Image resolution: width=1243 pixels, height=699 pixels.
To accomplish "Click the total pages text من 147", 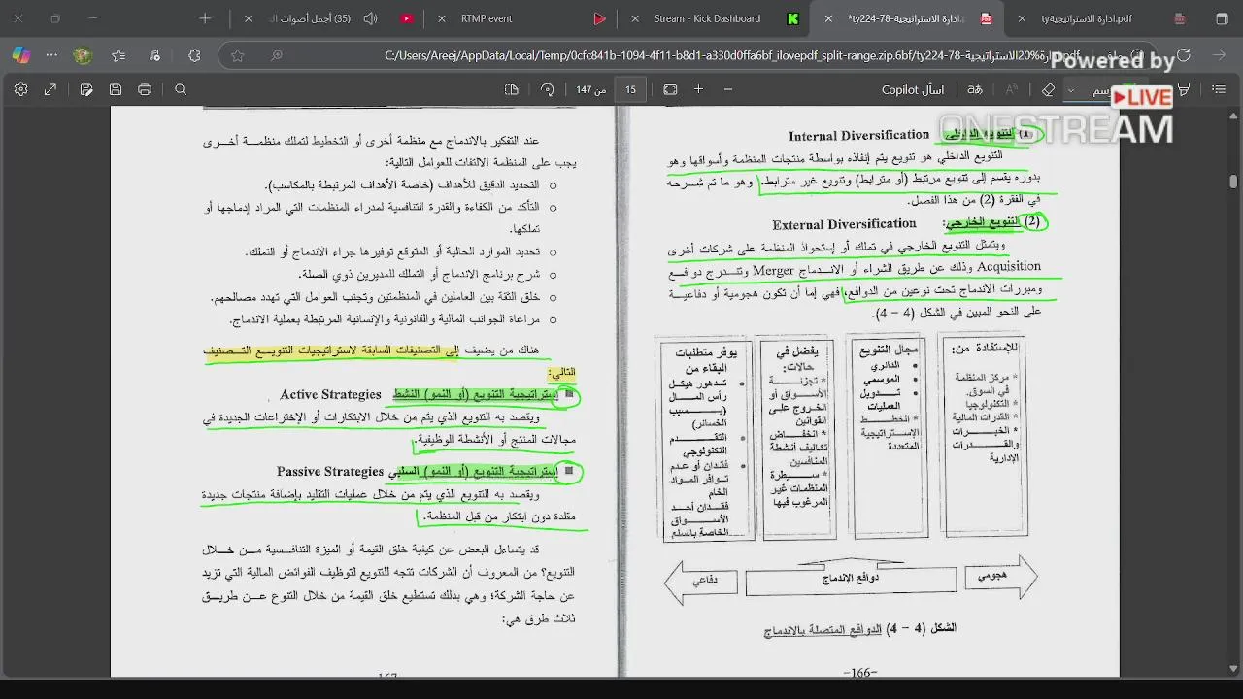I will pos(590,89).
